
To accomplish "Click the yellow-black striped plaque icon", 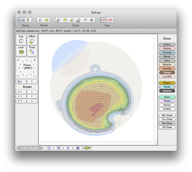I will pyautogui.click(x=87, y=148).
